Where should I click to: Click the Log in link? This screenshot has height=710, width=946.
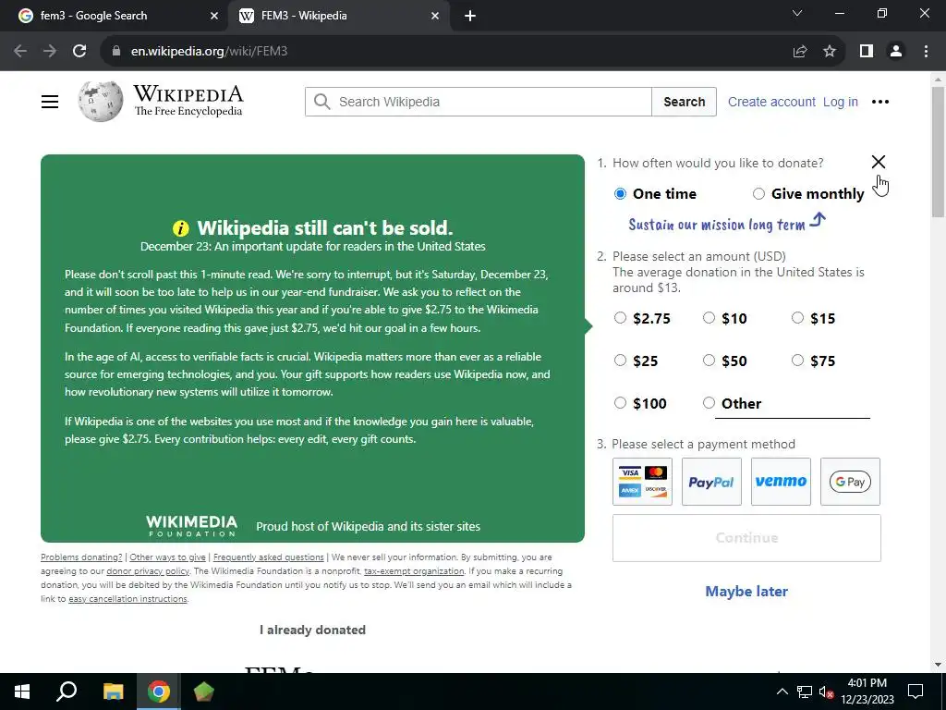click(x=841, y=102)
